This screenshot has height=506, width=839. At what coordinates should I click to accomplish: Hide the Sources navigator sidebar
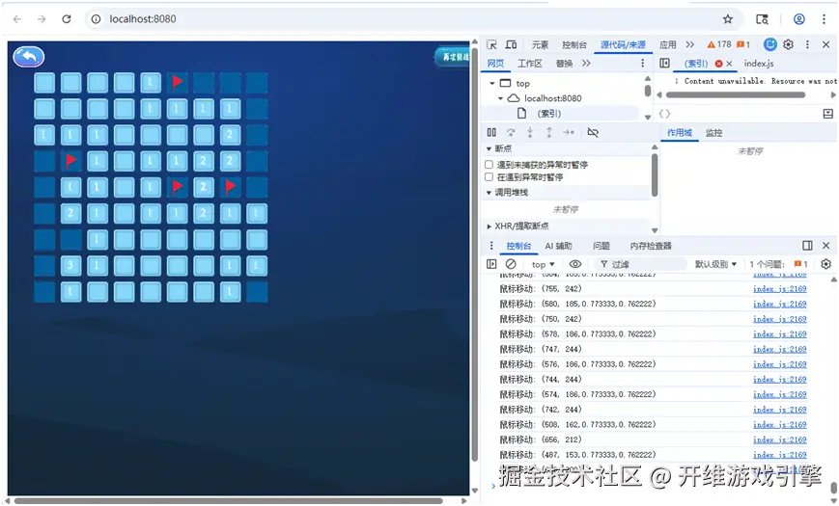[x=664, y=63]
